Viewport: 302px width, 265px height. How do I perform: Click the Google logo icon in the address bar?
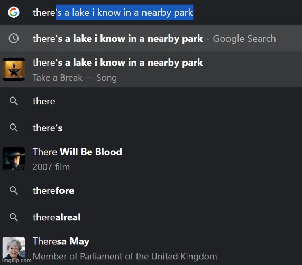13,12
